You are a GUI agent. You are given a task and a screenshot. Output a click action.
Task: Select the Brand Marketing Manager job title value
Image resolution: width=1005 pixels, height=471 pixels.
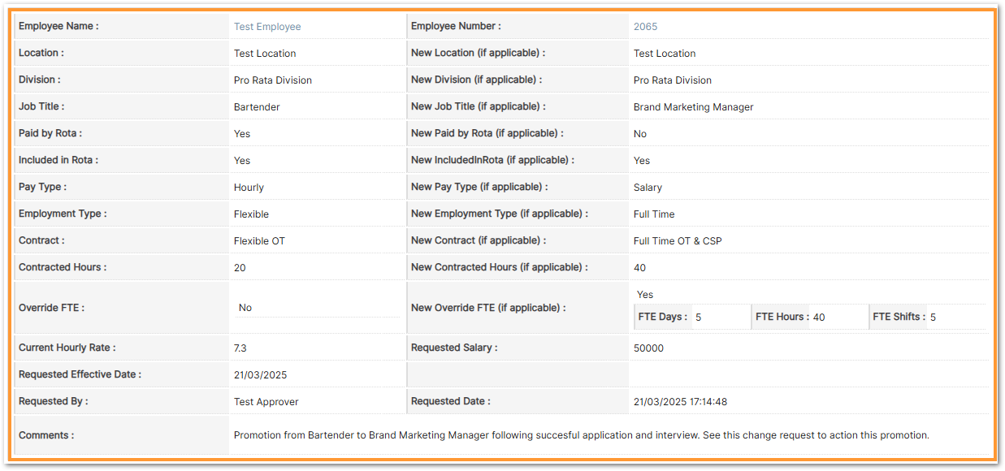coord(693,107)
